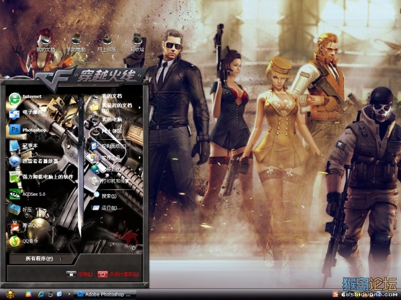The height and width of the screenshot is (300, 401).
Task: Launch 强力卸载电脑上的软件 from the start menu
Action: point(41,177)
